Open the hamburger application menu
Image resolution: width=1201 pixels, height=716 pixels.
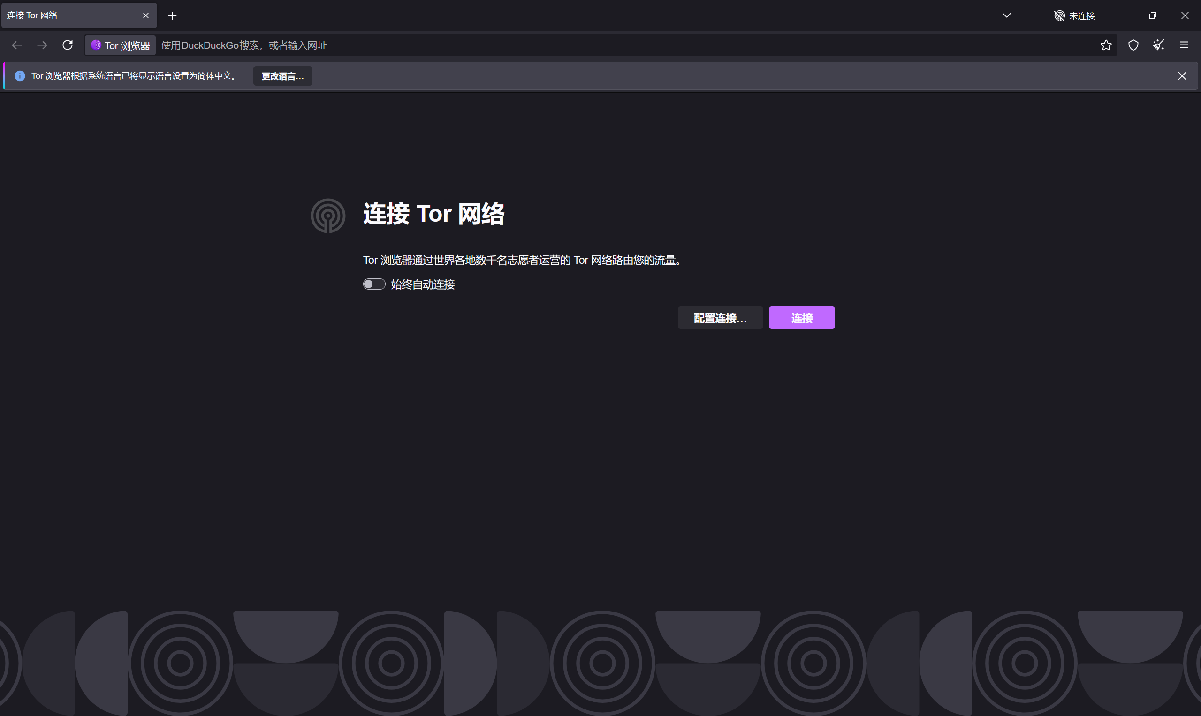coord(1184,45)
